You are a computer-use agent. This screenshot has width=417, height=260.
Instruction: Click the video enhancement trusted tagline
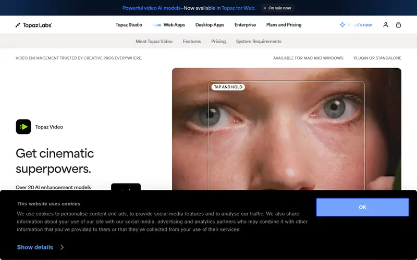(x=79, y=58)
